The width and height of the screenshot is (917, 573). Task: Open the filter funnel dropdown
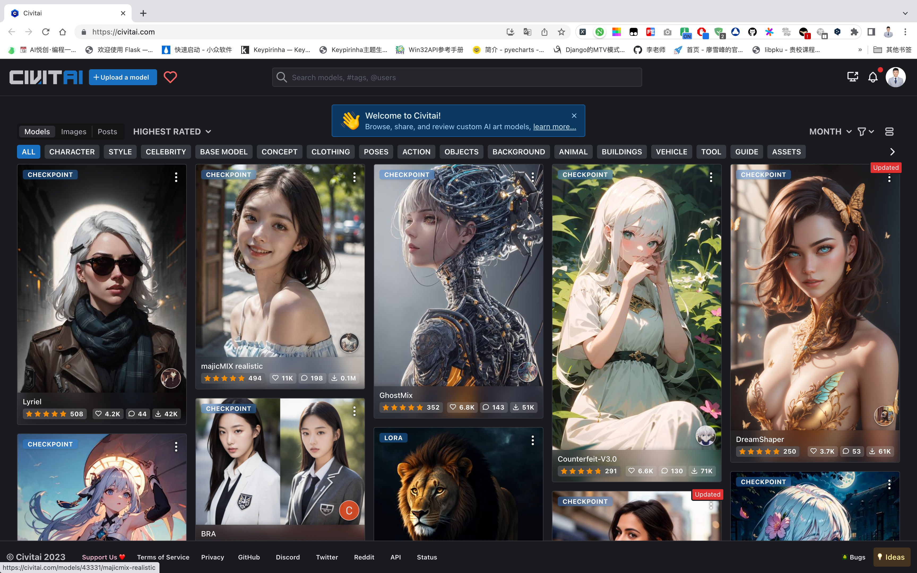866,132
